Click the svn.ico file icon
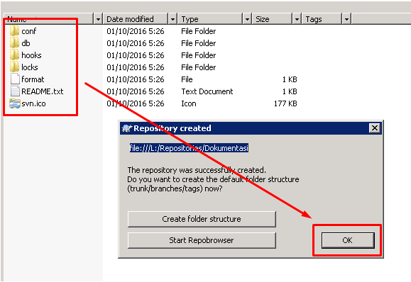 [15, 103]
